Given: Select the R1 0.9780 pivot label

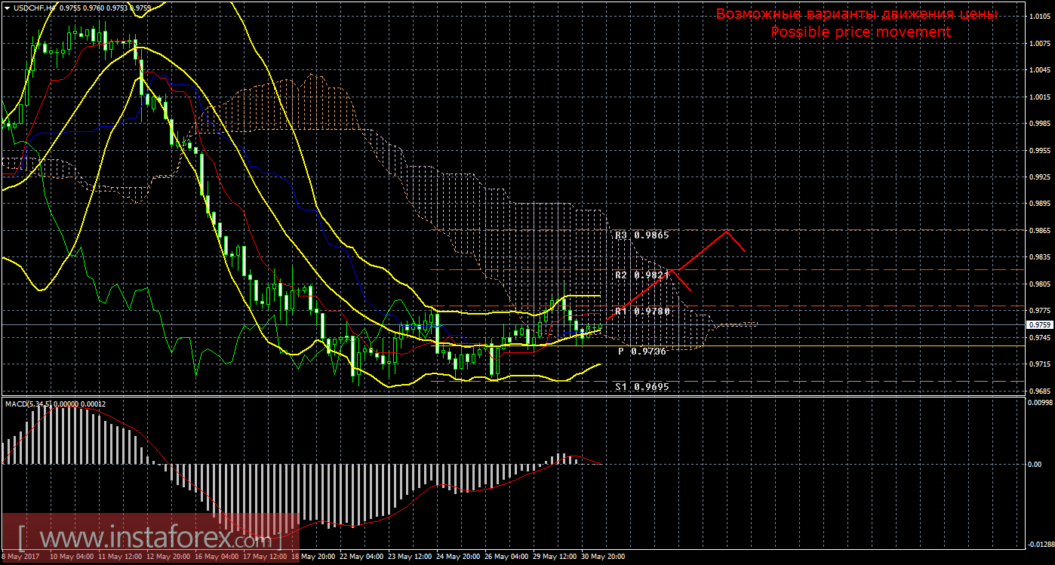Looking at the screenshot, I should pyautogui.click(x=641, y=311).
